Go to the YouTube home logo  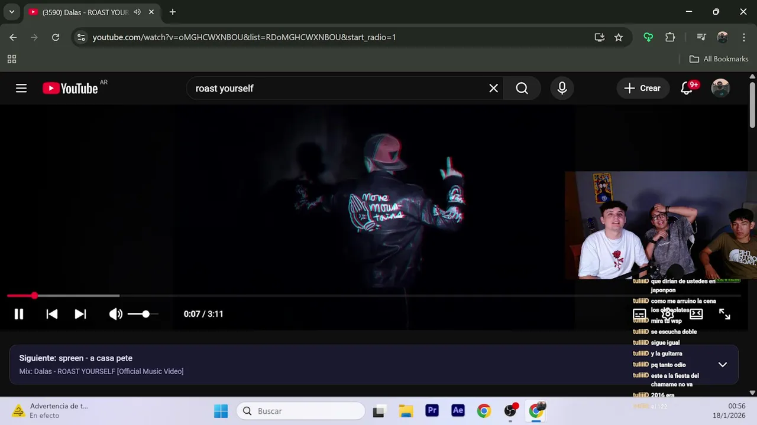(x=70, y=89)
